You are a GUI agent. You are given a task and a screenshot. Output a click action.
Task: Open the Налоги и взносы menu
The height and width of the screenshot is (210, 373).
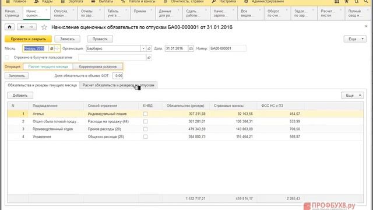[139, 1]
